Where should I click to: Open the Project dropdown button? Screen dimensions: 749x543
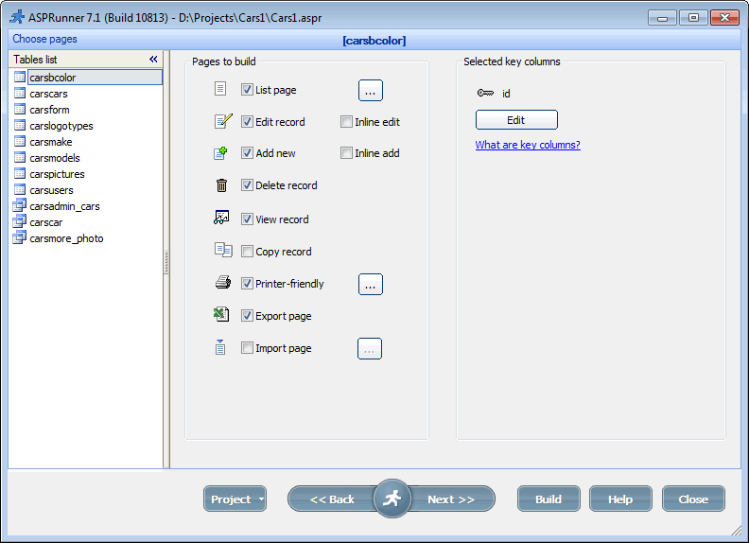click(x=235, y=499)
